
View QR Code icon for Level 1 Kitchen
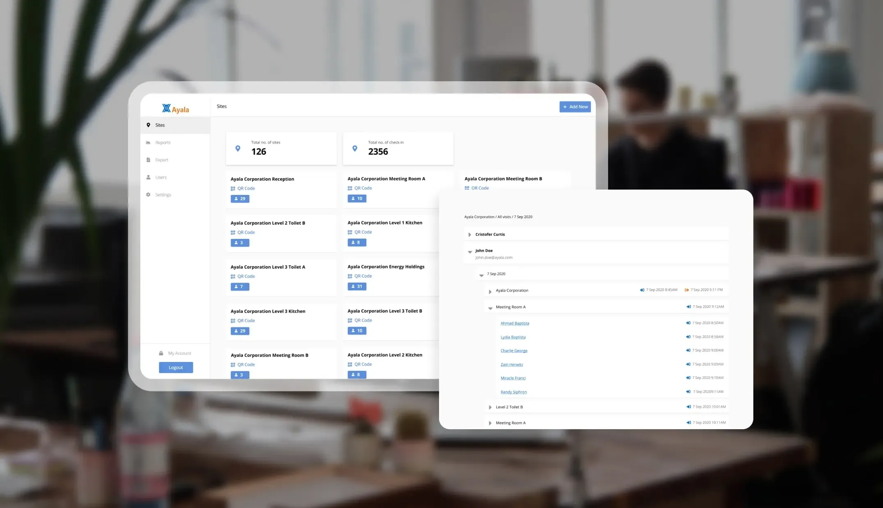point(350,232)
